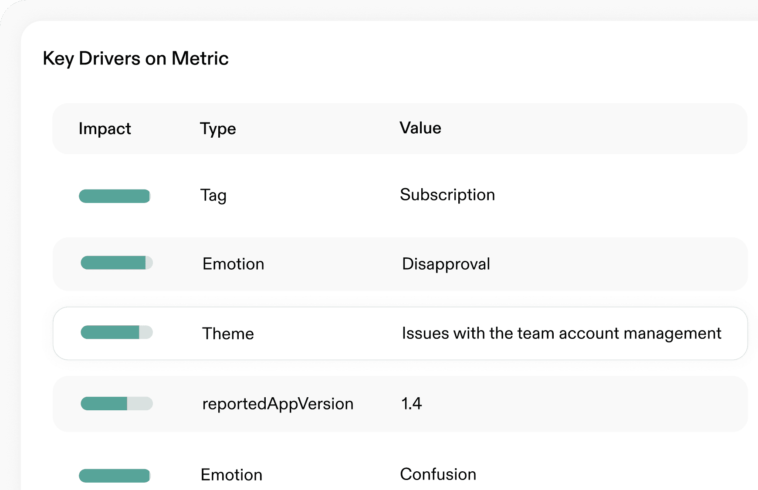758x490 pixels.
Task: Sort by the Value column header
Action: (420, 128)
